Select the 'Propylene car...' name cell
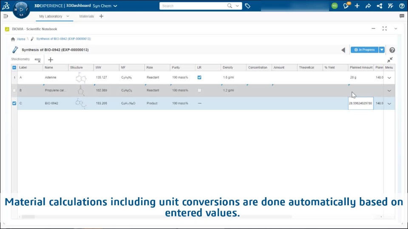Screen dimensions: 408x229 (55, 90)
